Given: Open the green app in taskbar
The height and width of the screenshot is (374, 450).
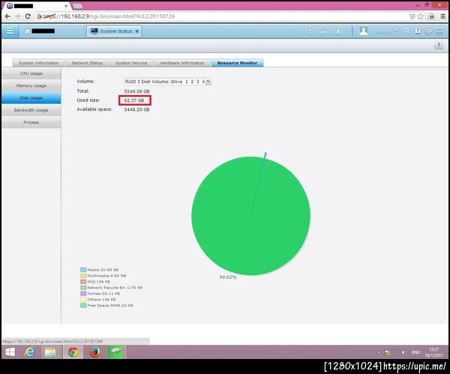Looking at the screenshot, I should (115, 352).
